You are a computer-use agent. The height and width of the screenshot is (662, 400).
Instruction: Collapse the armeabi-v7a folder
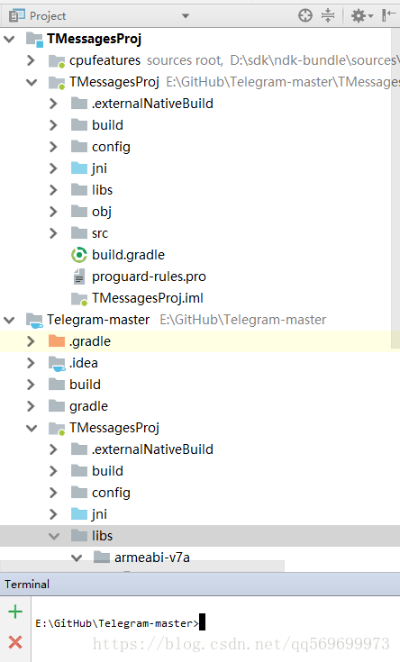click(x=77, y=558)
